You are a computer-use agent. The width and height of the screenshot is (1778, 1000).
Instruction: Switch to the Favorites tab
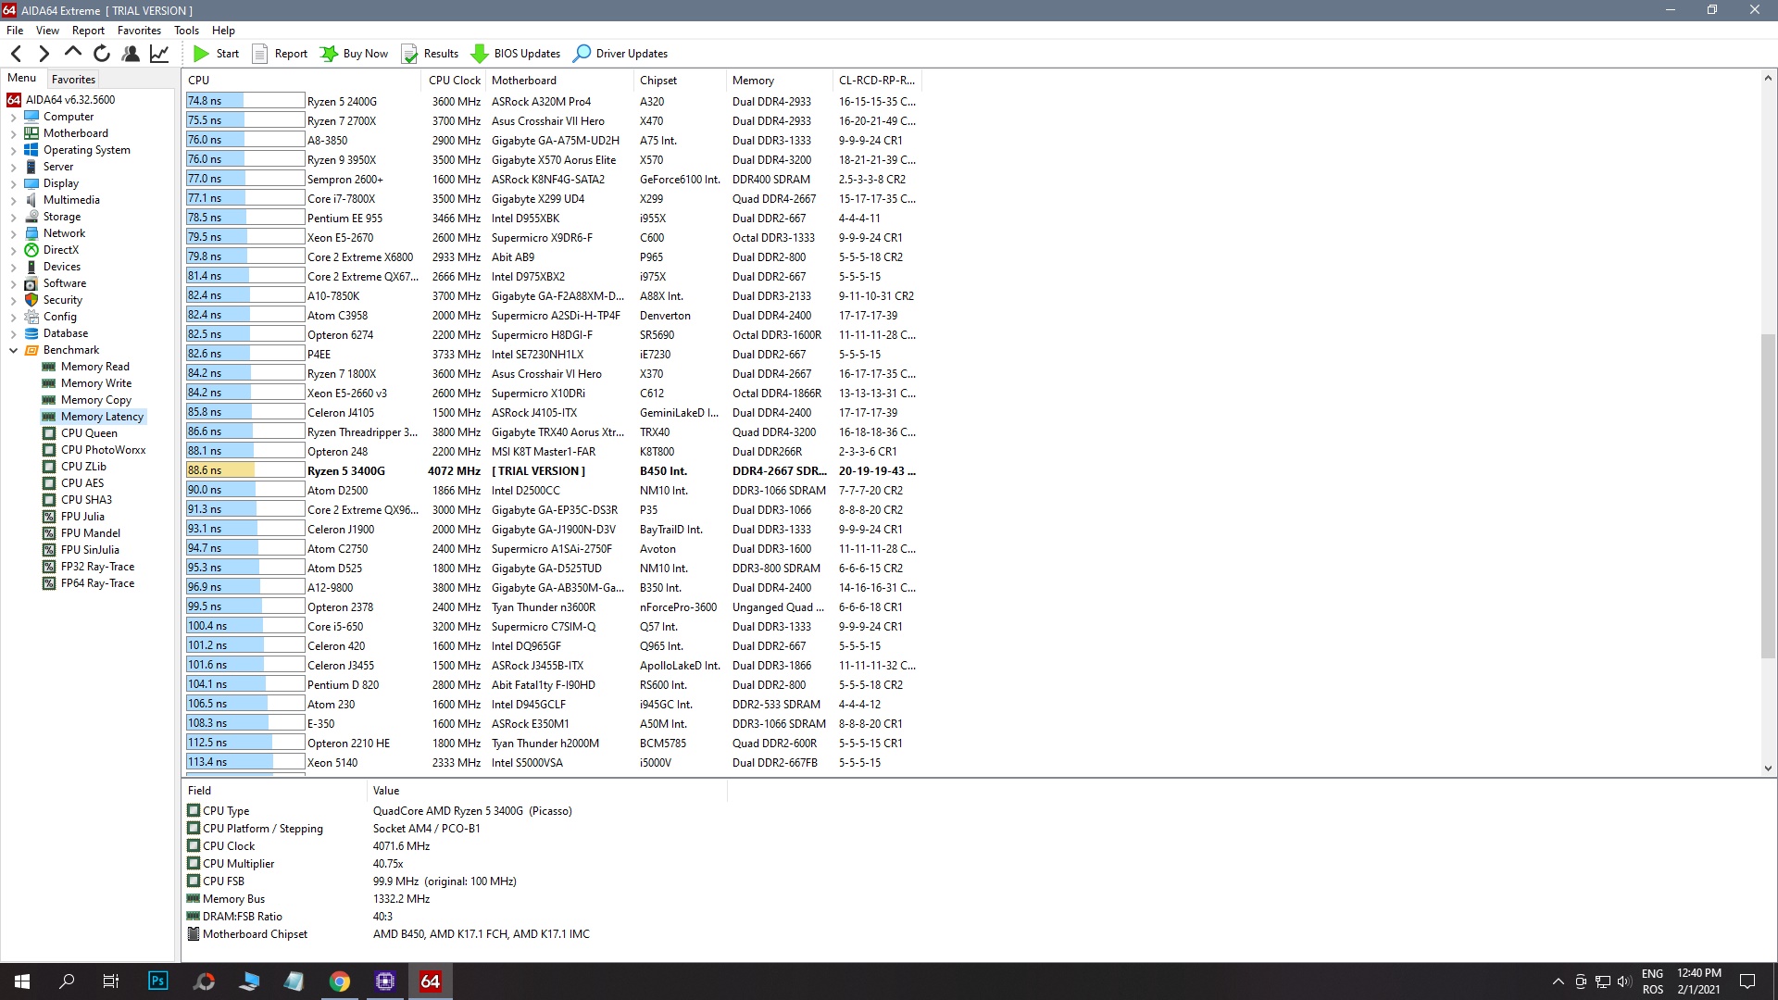pyautogui.click(x=73, y=80)
